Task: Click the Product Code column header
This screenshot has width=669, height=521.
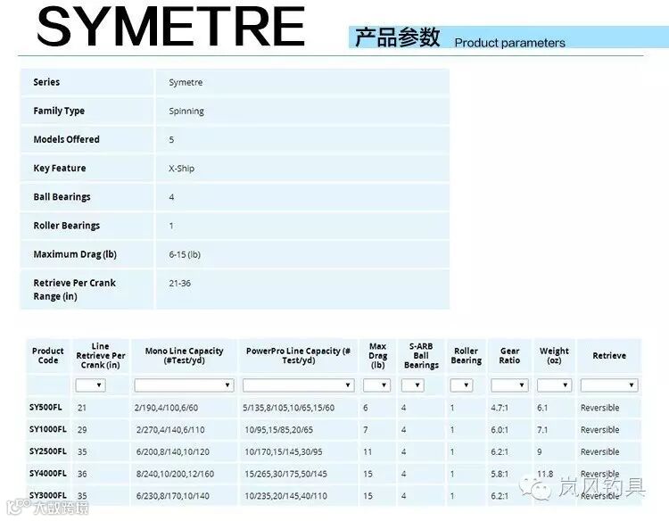Action: click(48, 355)
